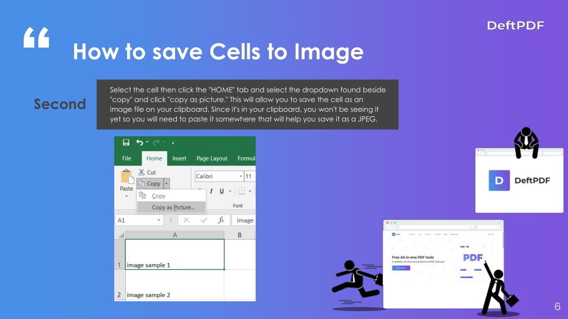This screenshot has height=319, width=568.
Task: Open the Customize Quick Access Toolbar arrow
Action: pos(173,143)
